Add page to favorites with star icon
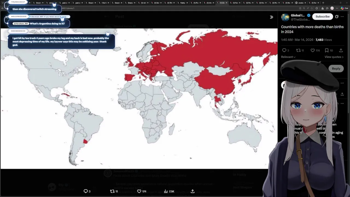Screen dimensions: 350x197 pos(312,8)
